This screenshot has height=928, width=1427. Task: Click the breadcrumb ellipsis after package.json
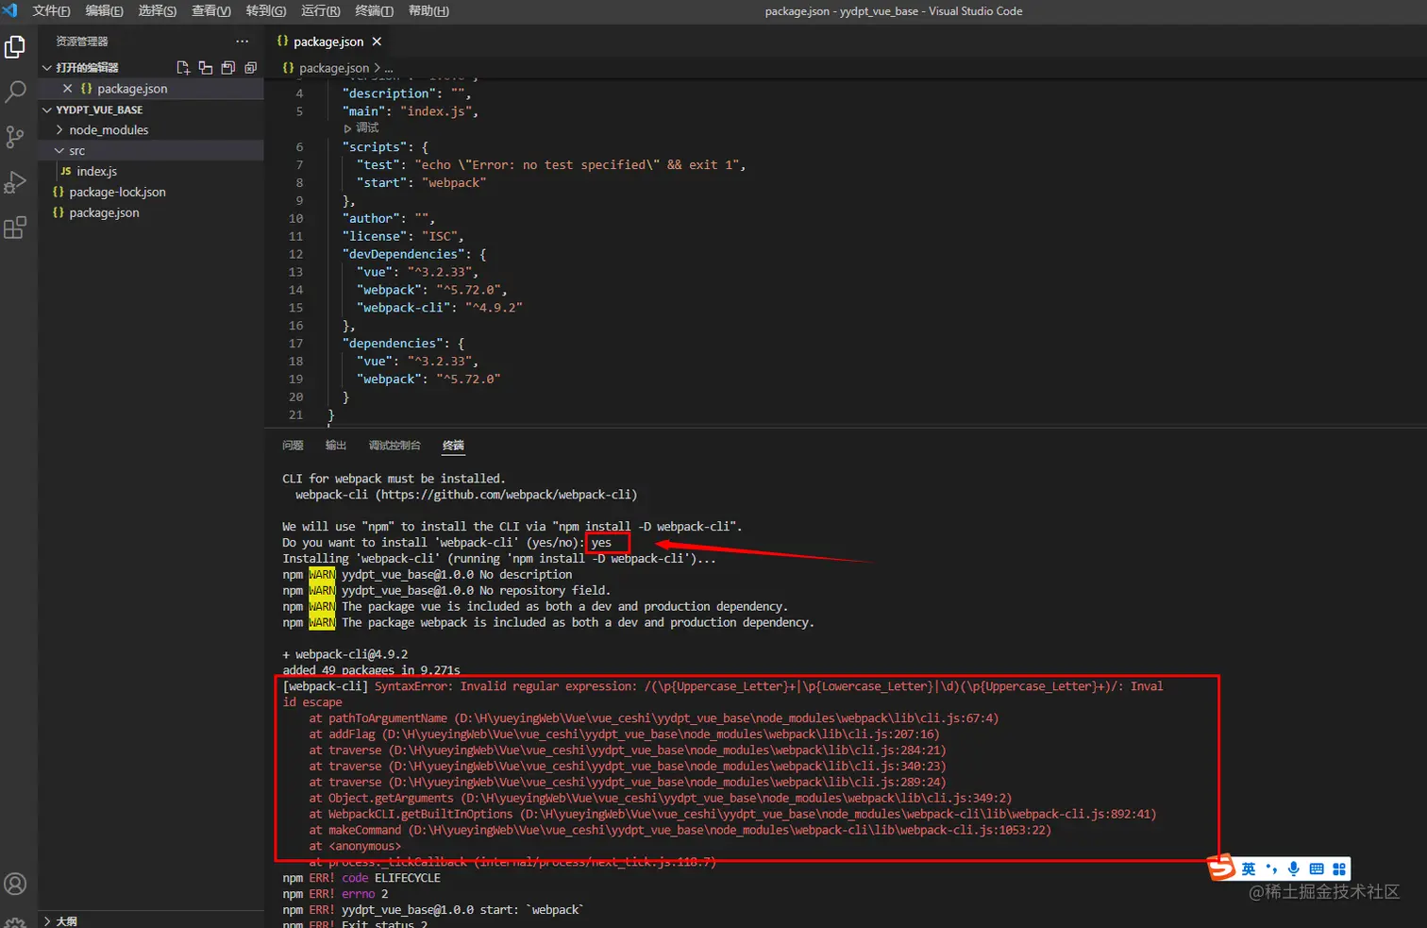pyautogui.click(x=389, y=68)
